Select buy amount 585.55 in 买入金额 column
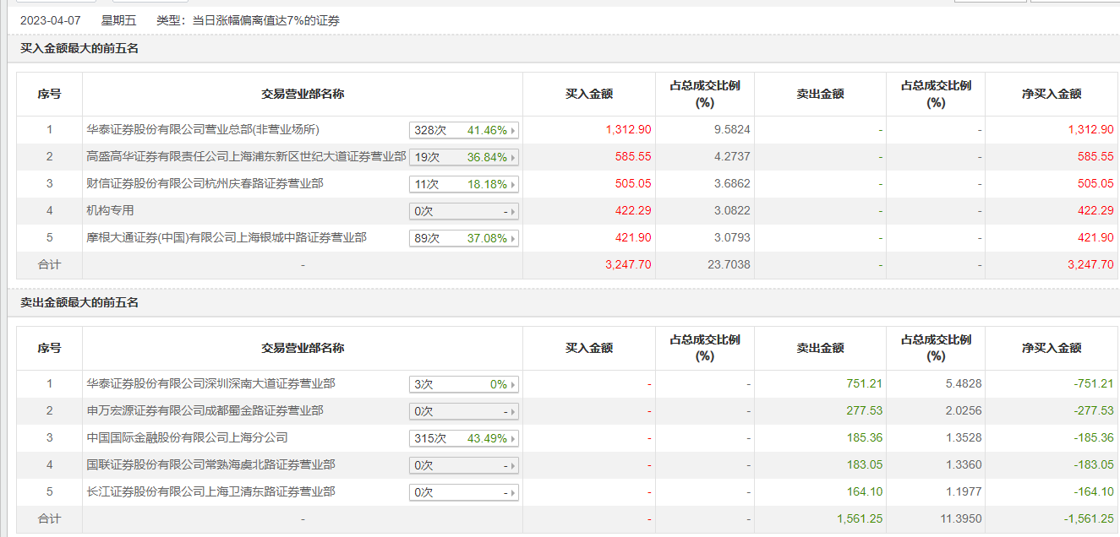The width and height of the screenshot is (1120, 537). (x=634, y=157)
